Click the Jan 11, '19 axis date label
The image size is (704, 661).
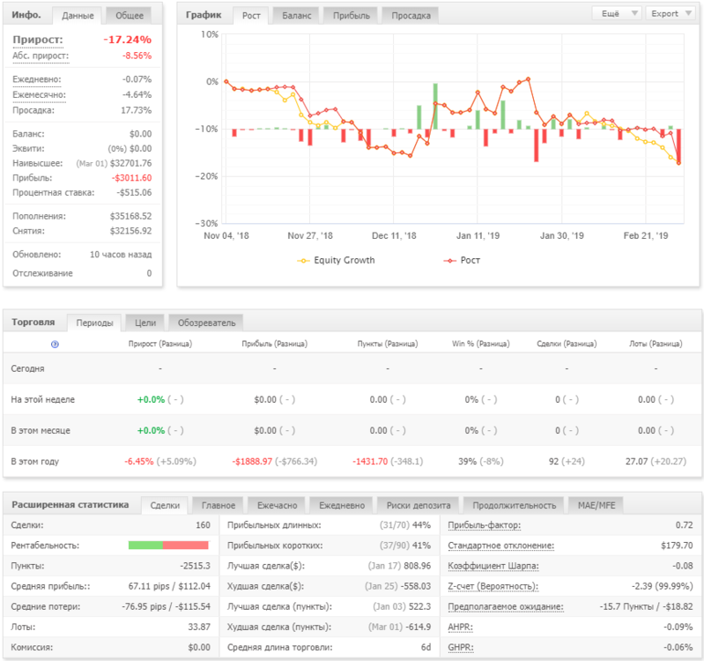(478, 235)
